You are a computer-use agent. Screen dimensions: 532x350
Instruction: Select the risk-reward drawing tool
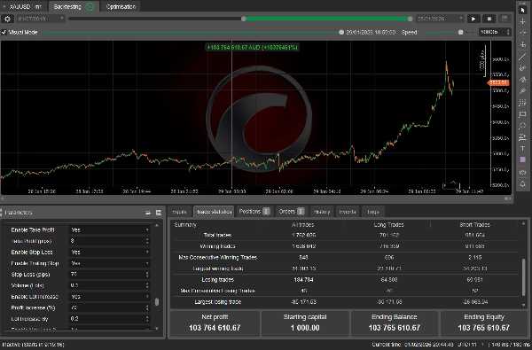[522, 137]
